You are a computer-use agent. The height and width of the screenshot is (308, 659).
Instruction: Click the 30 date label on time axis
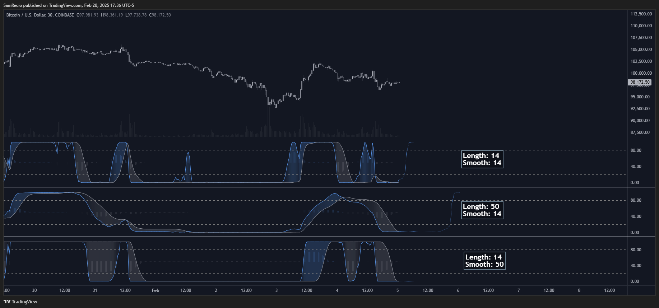pyautogui.click(x=34, y=290)
